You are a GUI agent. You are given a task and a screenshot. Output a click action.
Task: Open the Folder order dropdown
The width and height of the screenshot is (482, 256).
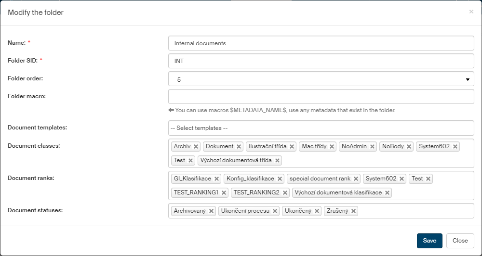(321, 79)
